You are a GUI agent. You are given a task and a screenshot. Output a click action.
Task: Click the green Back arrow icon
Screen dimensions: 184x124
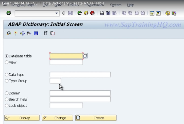pos(80,13)
